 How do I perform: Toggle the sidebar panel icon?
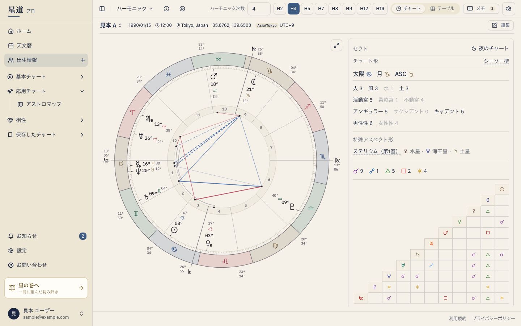(x=102, y=9)
